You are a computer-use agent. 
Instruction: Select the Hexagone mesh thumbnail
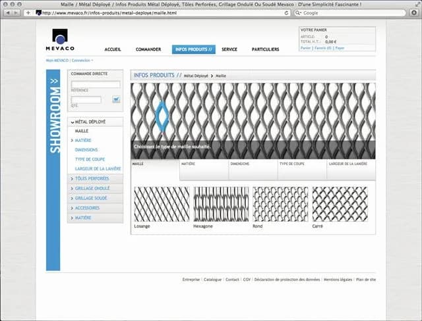click(x=222, y=205)
